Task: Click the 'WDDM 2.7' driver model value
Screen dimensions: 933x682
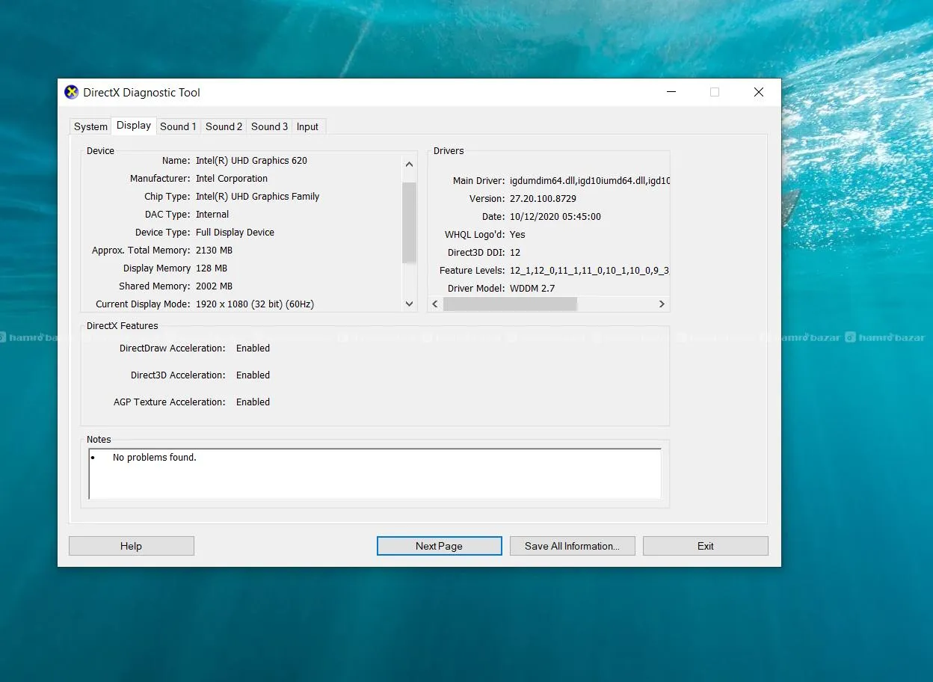Action: tap(532, 288)
